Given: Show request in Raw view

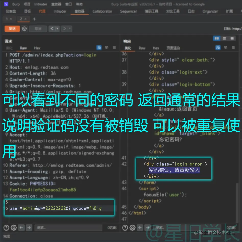Looking at the screenshot, I should [23, 48].
